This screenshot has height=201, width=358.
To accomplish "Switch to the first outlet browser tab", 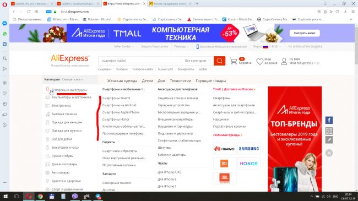I will (32, 4).
